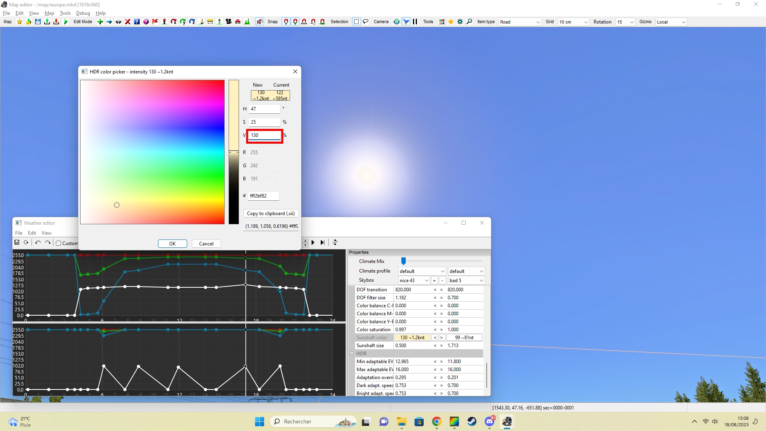Click Copy to clipboard (.sii) button
The width and height of the screenshot is (766, 431).
[x=271, y=214]
